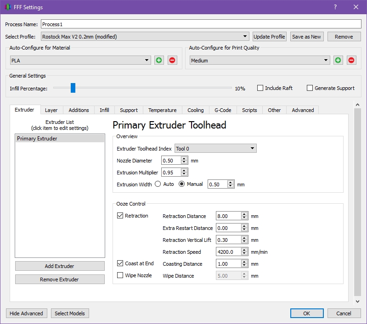Click the Add Extruder button
This screenshot has height=324, width=367.
(60, 266)
